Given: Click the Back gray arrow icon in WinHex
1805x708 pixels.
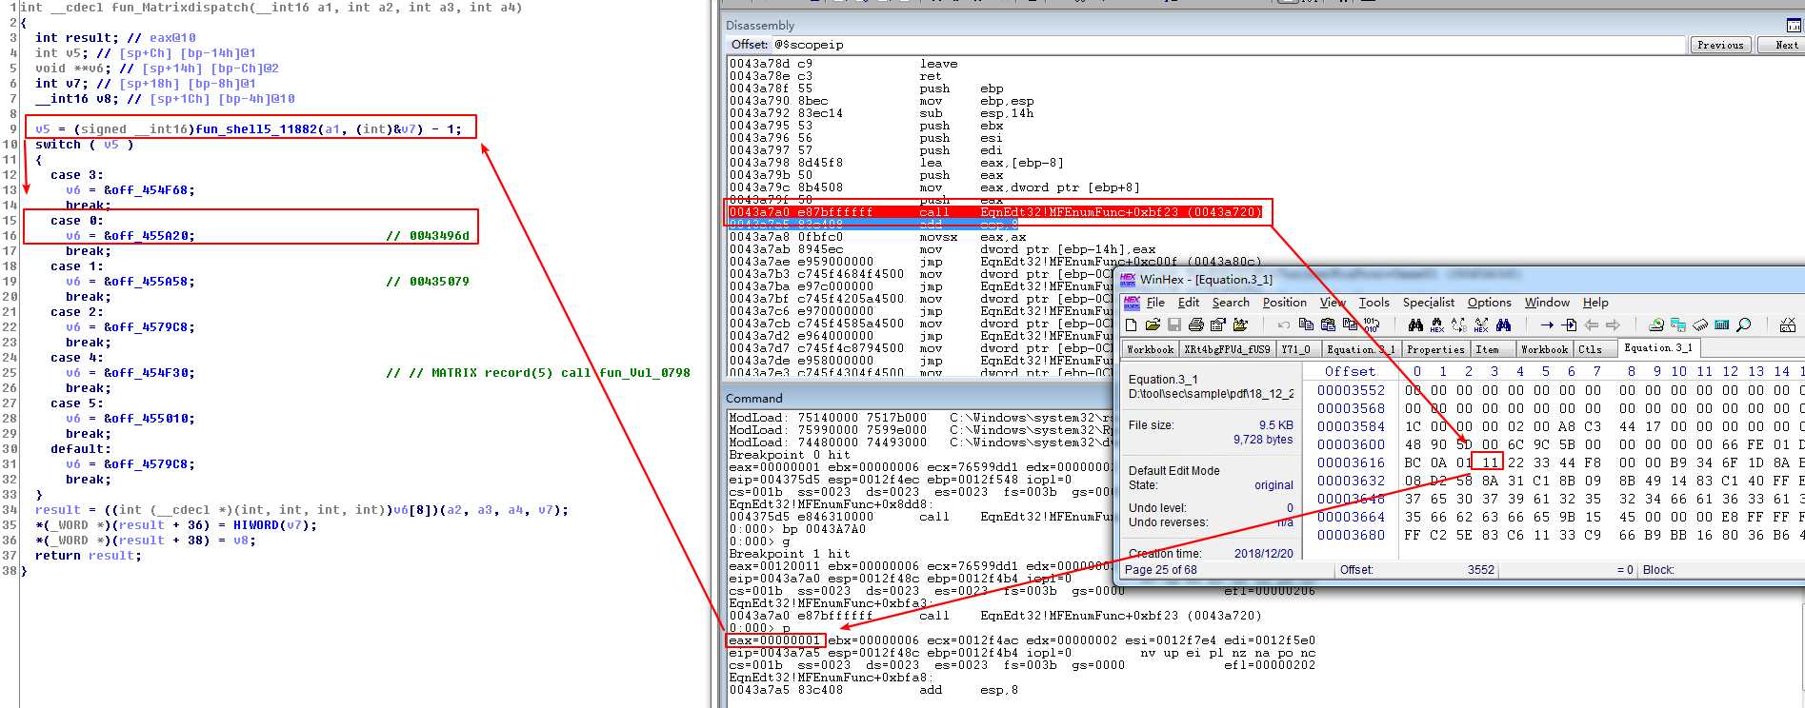Looking at the screenshot, I should pos(1591,325).
